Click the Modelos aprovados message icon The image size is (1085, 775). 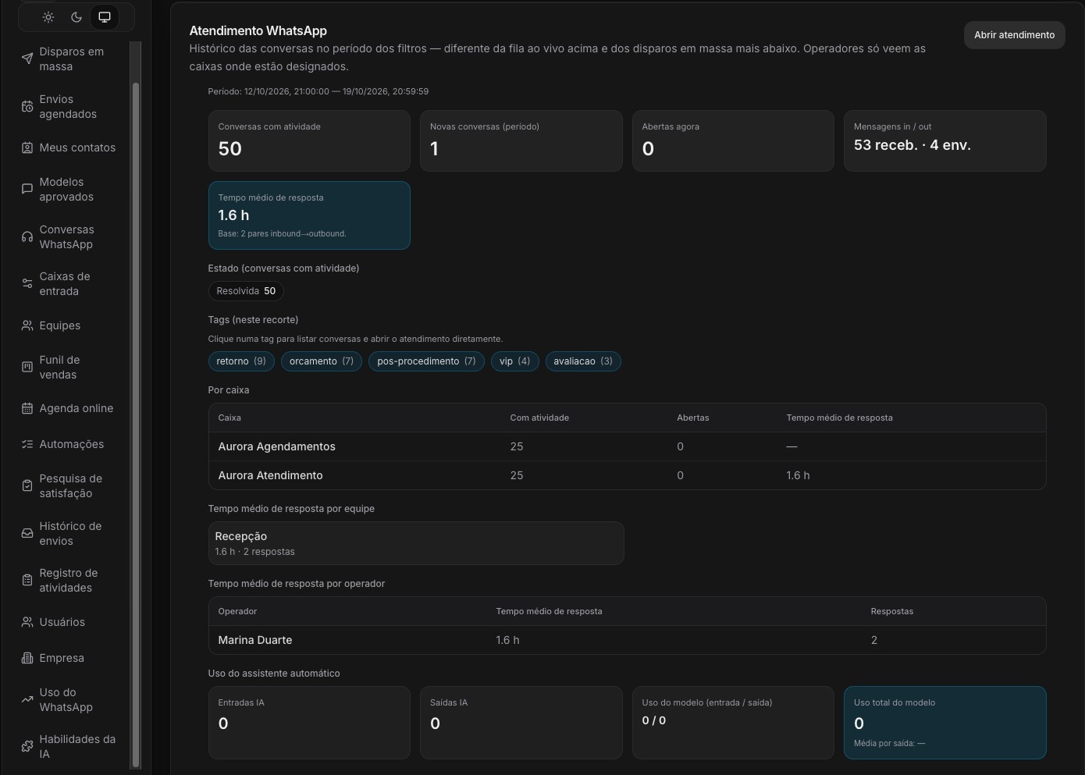coord(27,190)
